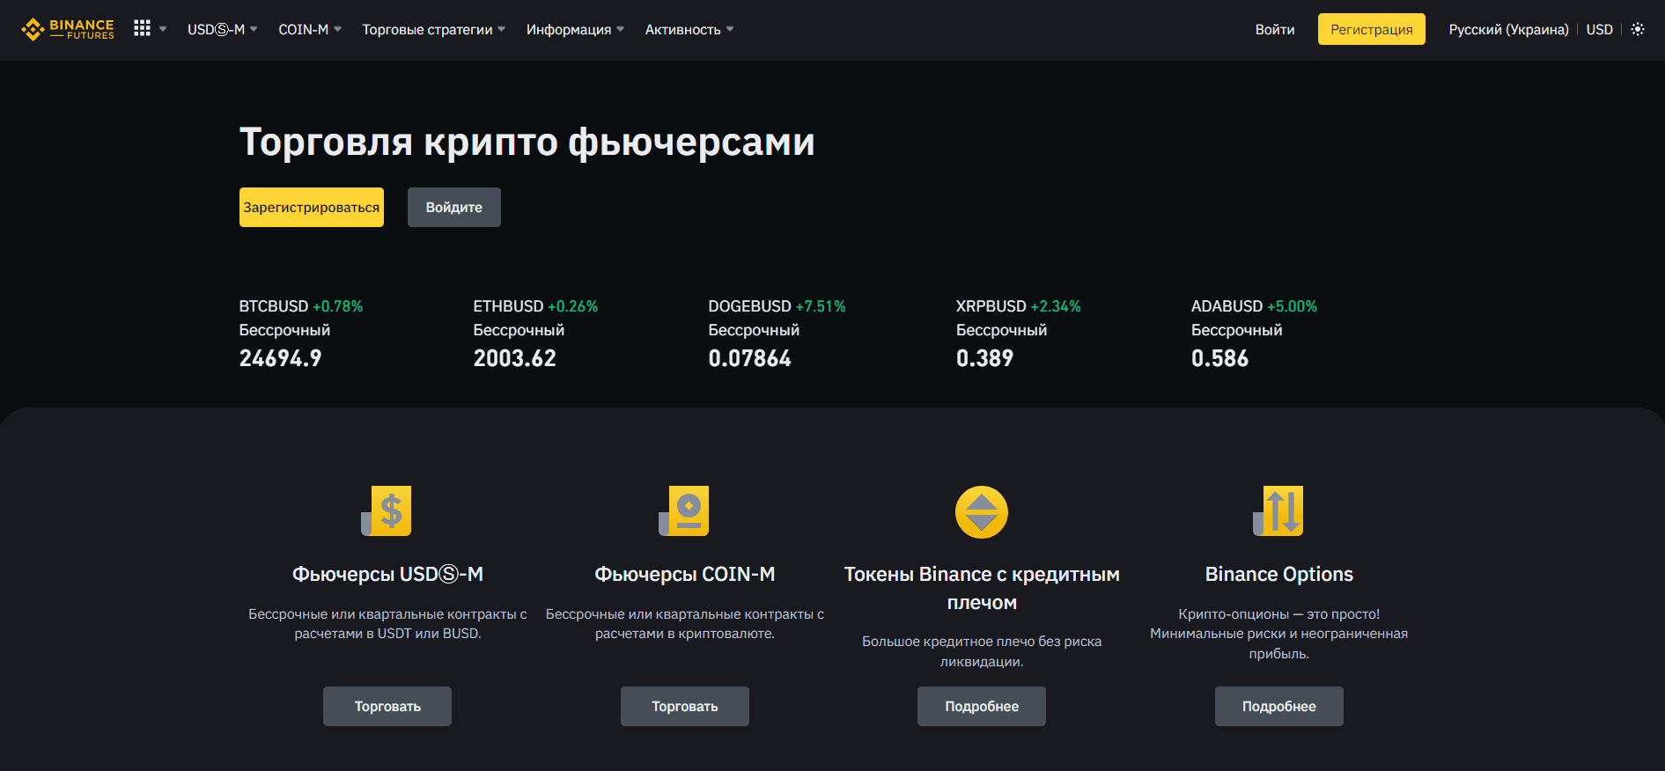Change language via Русский (Украина)
The image size is (1665, 771).
1508,29
